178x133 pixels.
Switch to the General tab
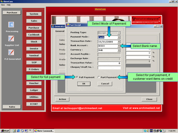(60, 31)
